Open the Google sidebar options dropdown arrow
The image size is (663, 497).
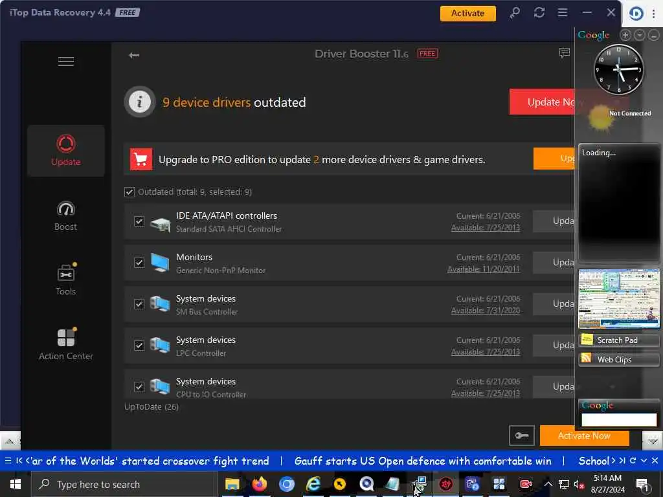pyautogui.click(x=640, y=35)
